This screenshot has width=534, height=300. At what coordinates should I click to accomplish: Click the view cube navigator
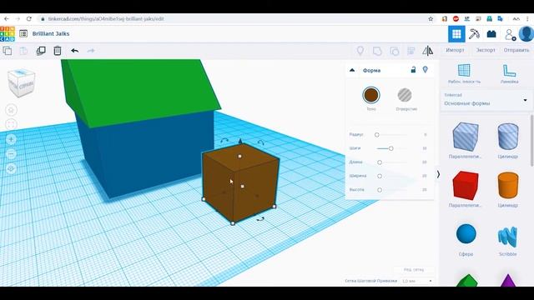click(21, 82)
